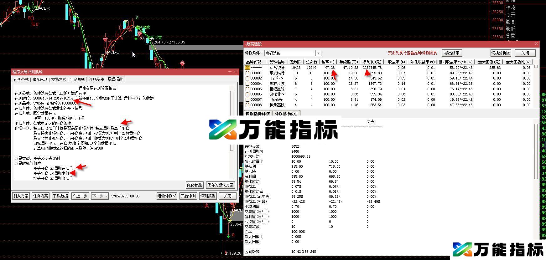Click the 切换分析图 button

click(501, 53)
